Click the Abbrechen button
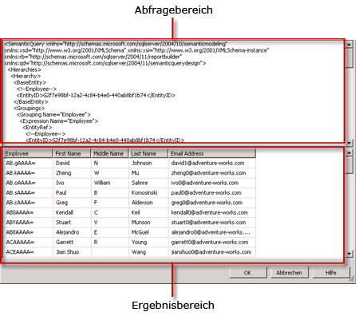The image size is (359, 316). (x=290, y=273)
